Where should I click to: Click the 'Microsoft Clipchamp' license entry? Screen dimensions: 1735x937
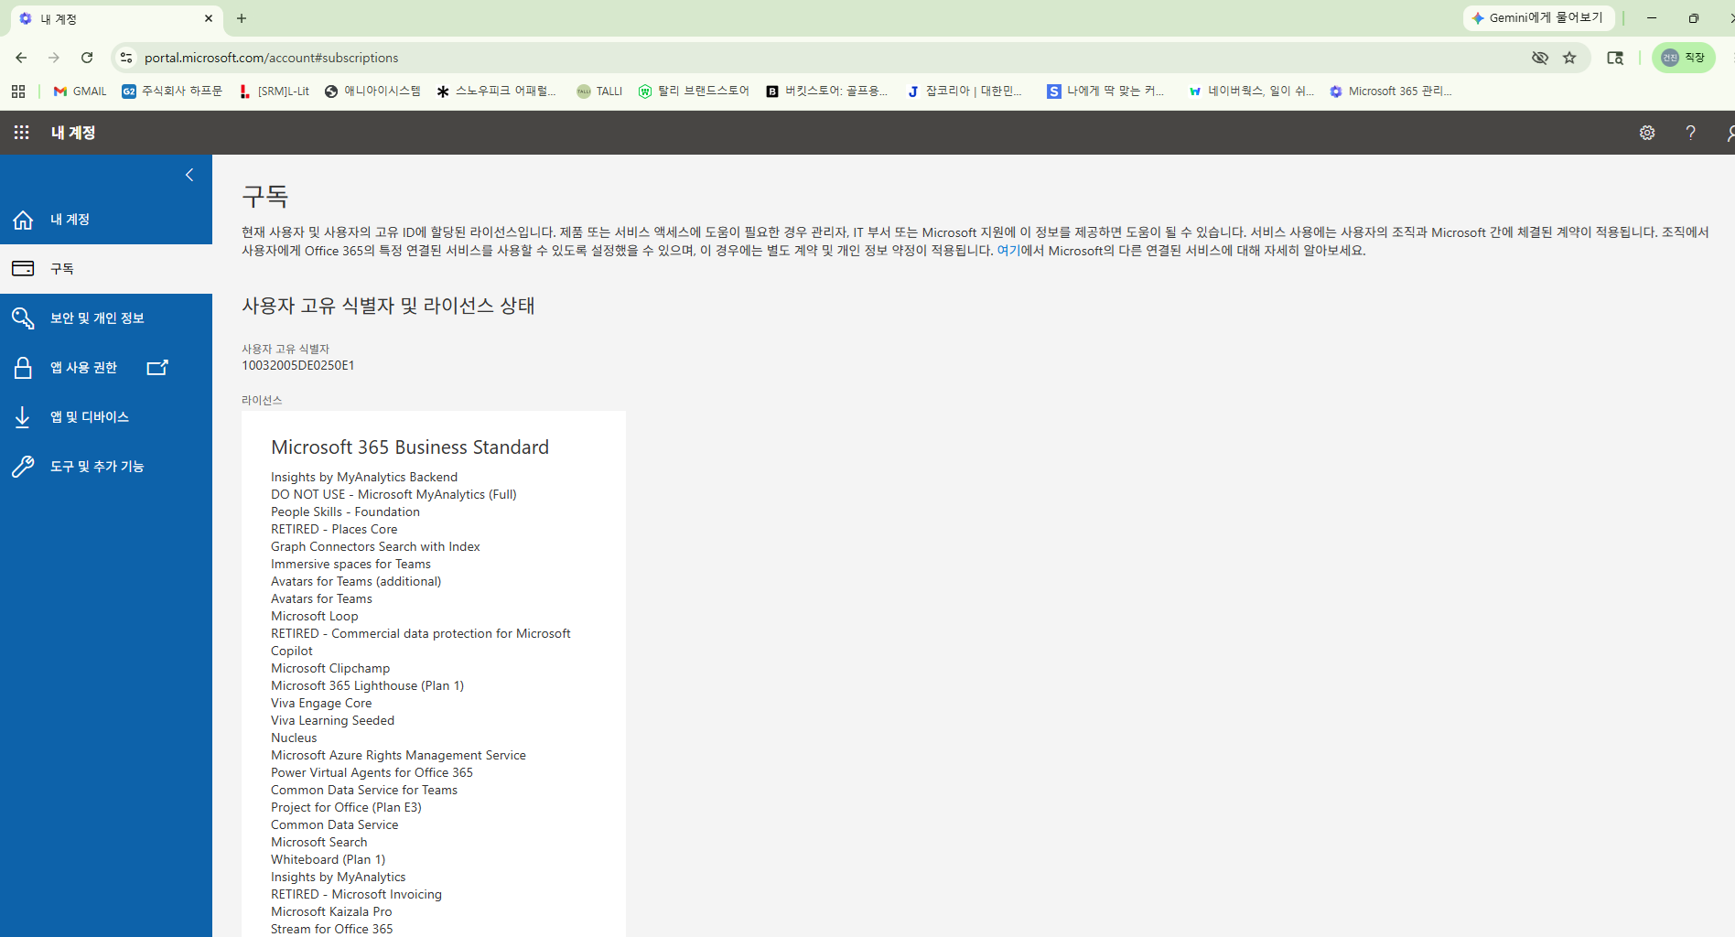tap(330, 669)
